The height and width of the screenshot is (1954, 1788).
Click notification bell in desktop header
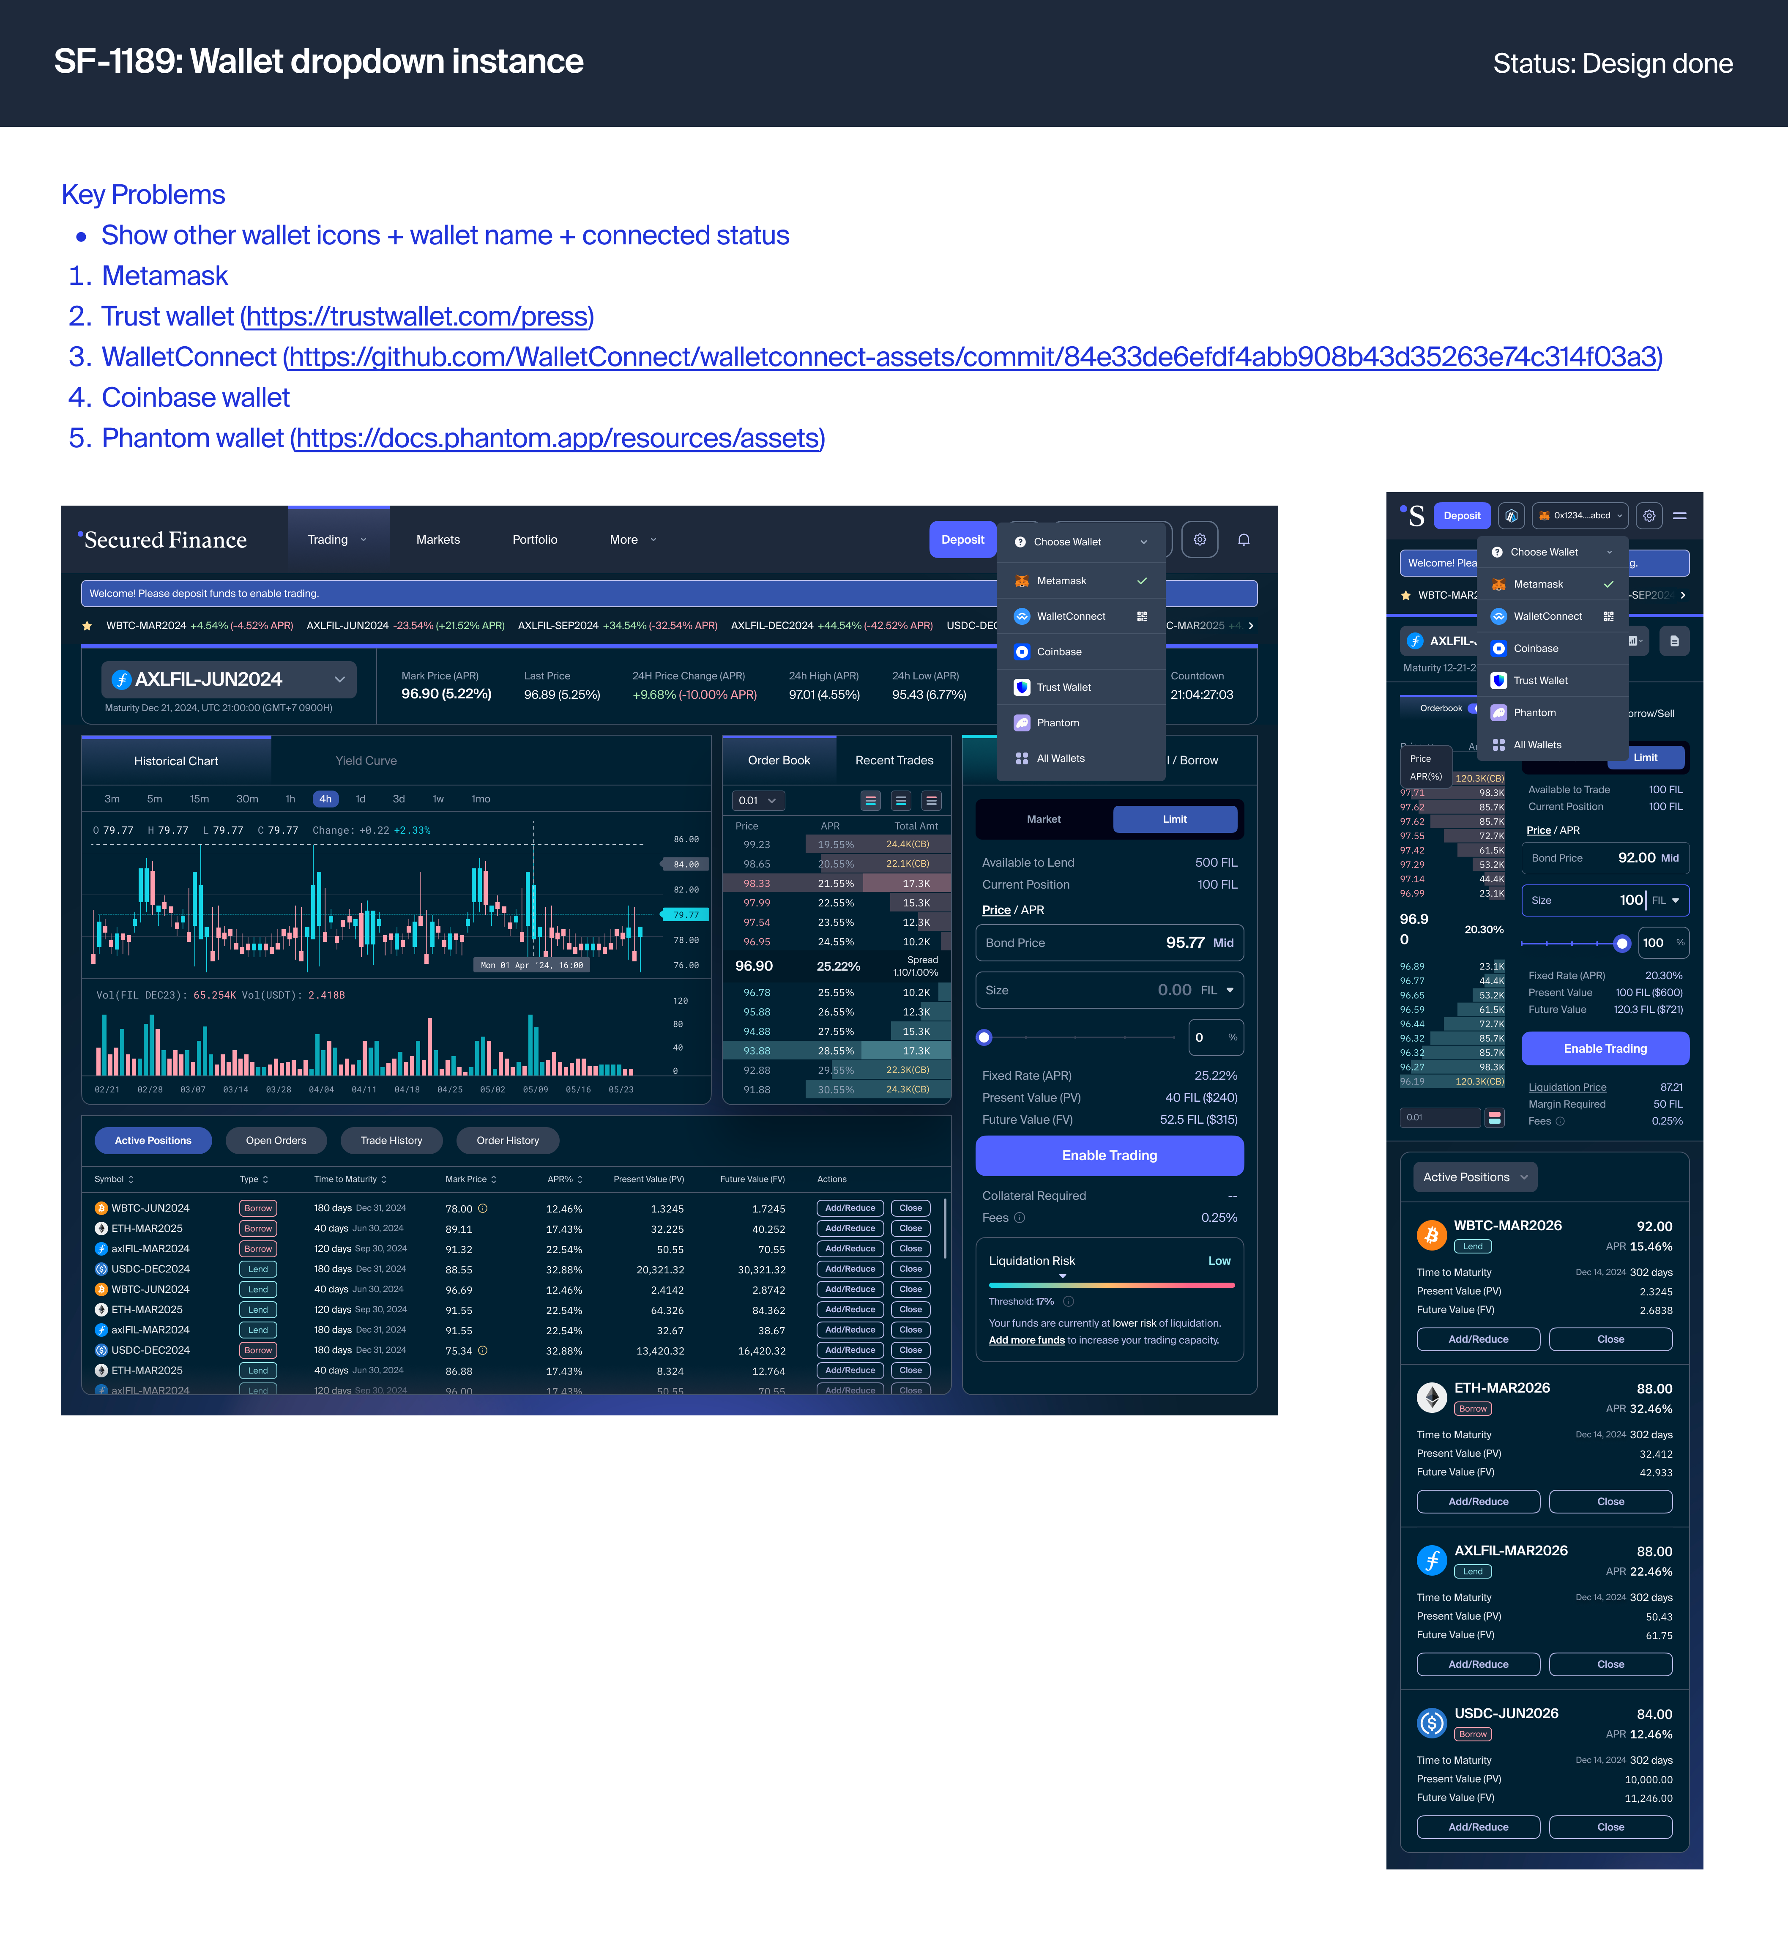(x=1244, y=540)
